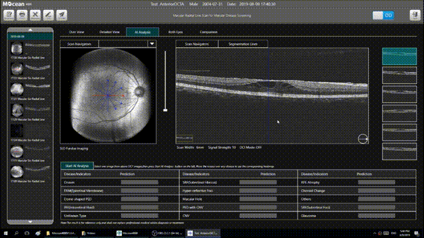424x238 pixels.
Task: Open the Scan Navigation dropdown arrow
Action: point(152,44)
